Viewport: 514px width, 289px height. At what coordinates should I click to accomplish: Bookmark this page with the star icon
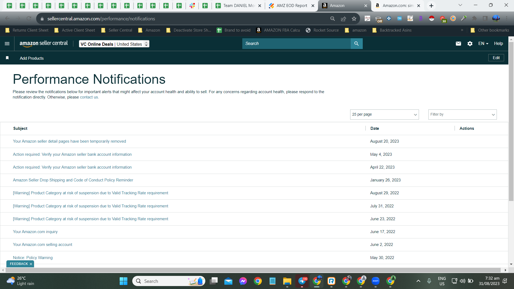pyautogui.click(x=354, y=18)
